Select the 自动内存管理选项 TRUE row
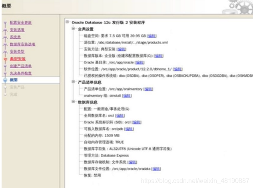 pyautogui.click(x=104, y=142)
